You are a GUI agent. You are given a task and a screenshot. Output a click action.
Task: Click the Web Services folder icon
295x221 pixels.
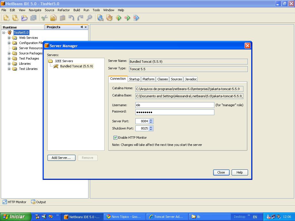click(15, 38)
